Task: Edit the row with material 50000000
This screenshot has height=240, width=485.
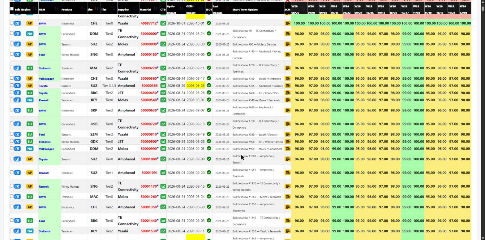Action: tap(17, 34)
